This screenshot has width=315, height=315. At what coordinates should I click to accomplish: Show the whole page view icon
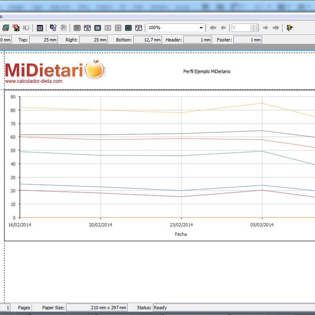coord(98,28)
